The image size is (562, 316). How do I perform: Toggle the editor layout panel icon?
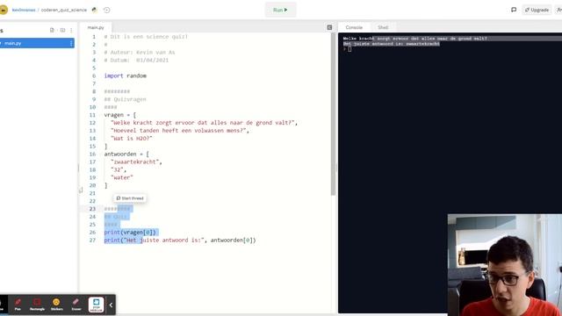pyautogui.click(x=329, y=27)
